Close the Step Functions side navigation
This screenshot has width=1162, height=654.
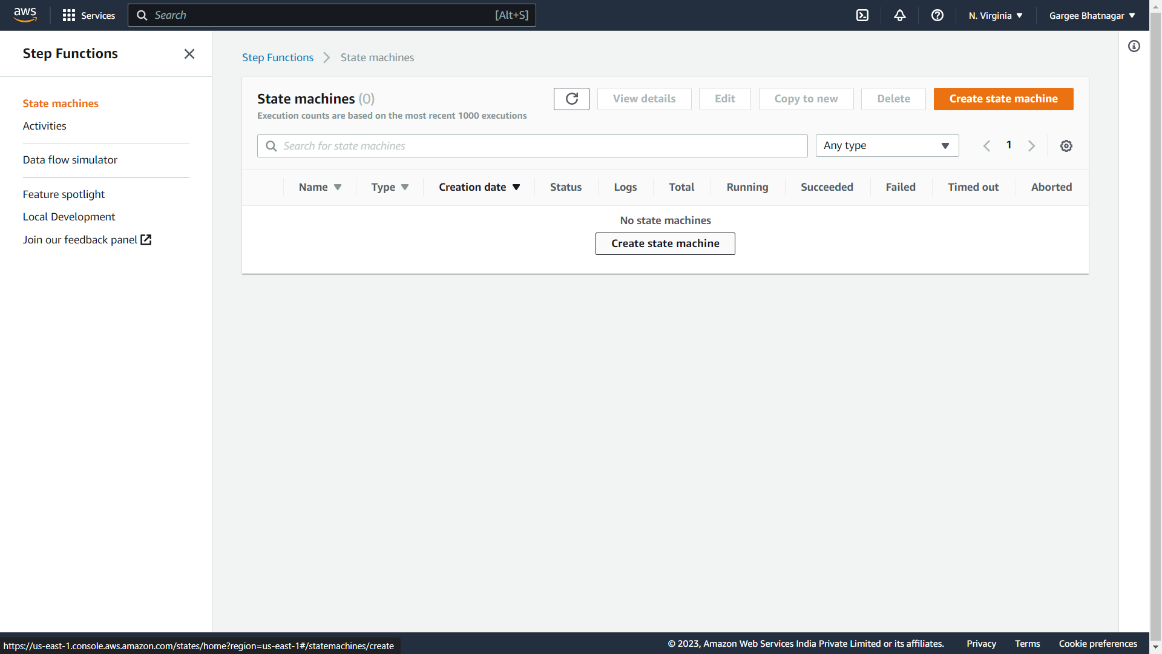(x=189, y=54)
